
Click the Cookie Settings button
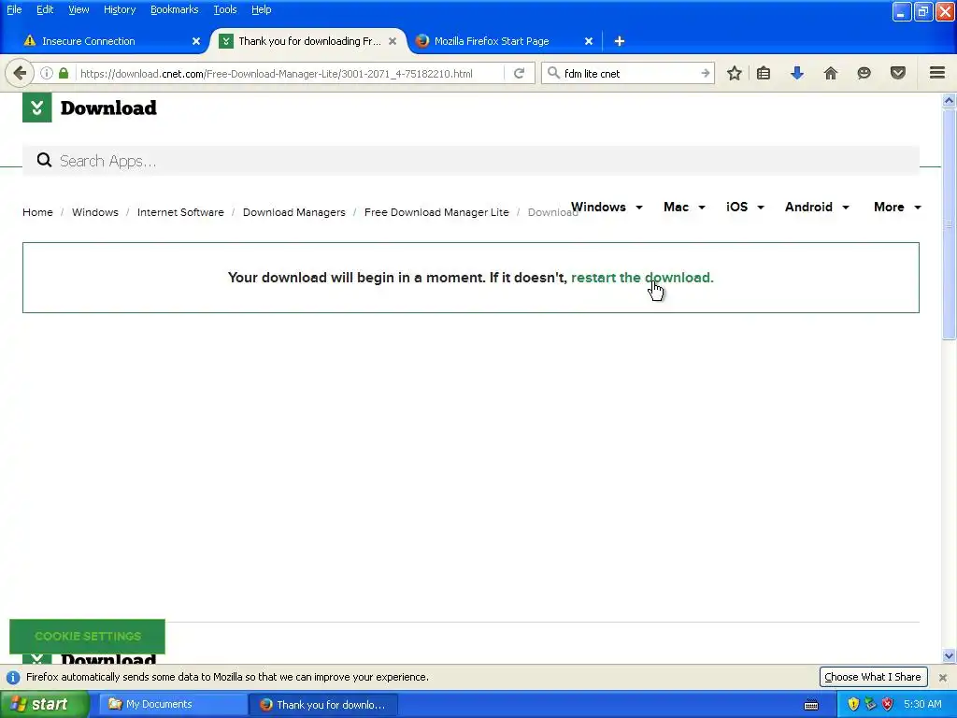coord(87,636)
